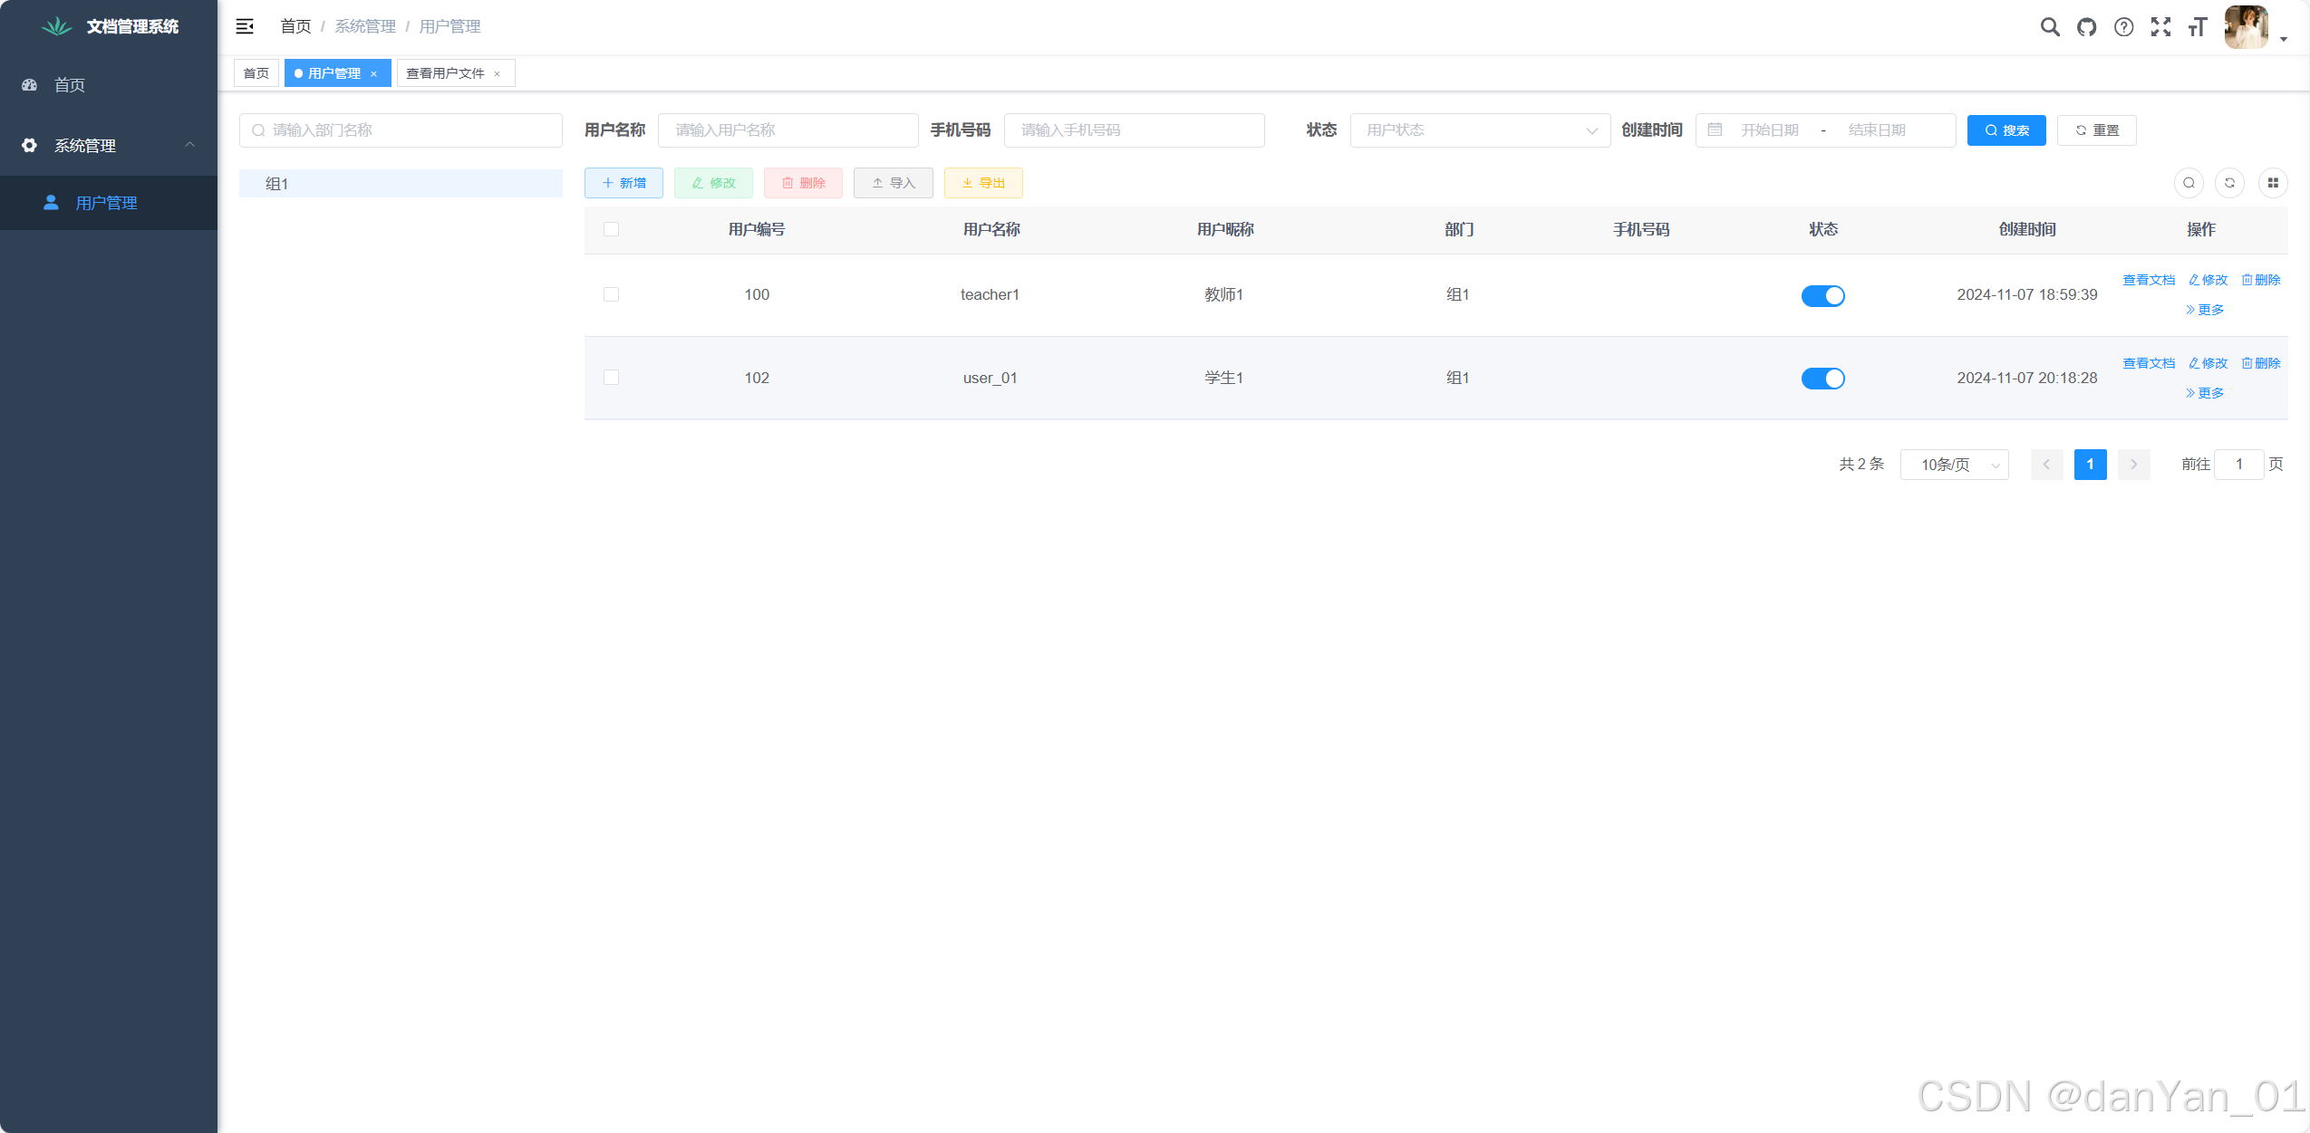
Task: Open the 用户状态 status dropdown
Action: coord(1479,130)
